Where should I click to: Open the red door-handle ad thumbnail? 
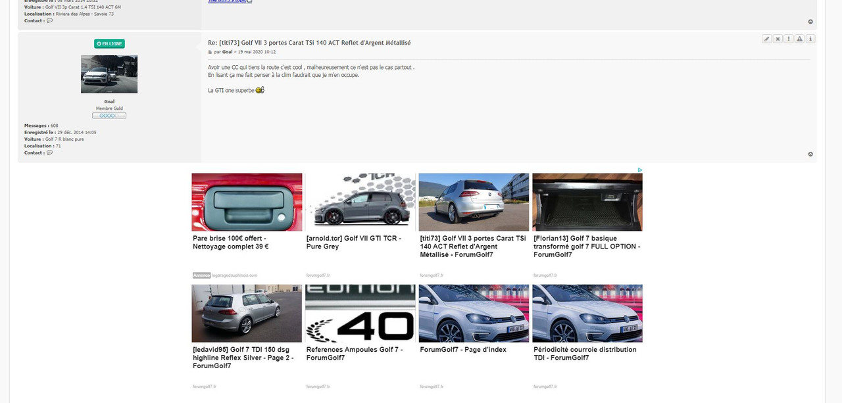point(247,202)
